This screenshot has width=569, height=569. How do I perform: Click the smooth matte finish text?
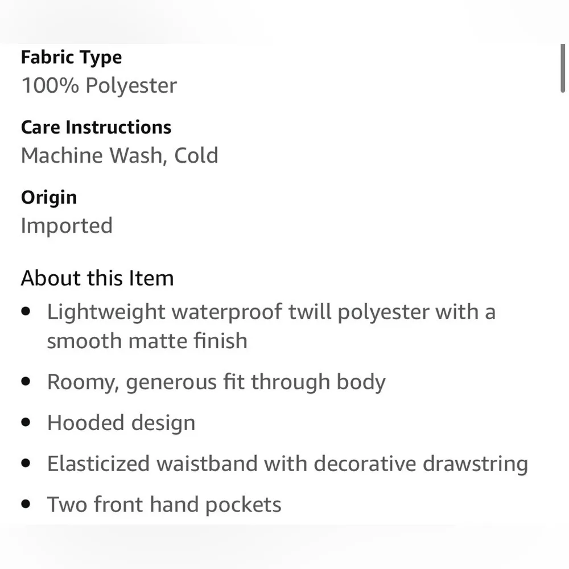pyautogui.click(x=147, y=341)
